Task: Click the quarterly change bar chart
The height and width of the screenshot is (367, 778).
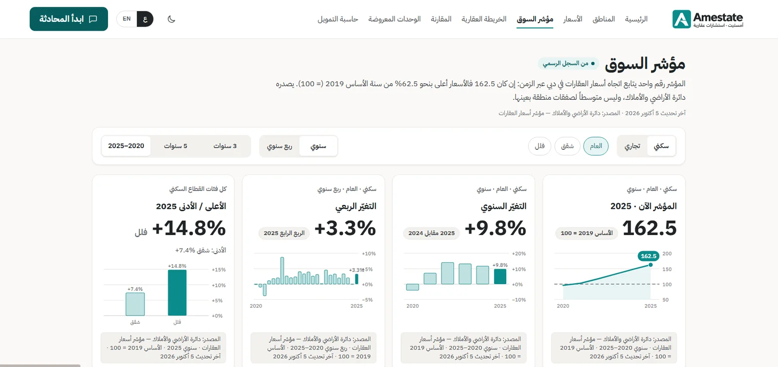Action: pyautogui.click(x=313, y=280)
